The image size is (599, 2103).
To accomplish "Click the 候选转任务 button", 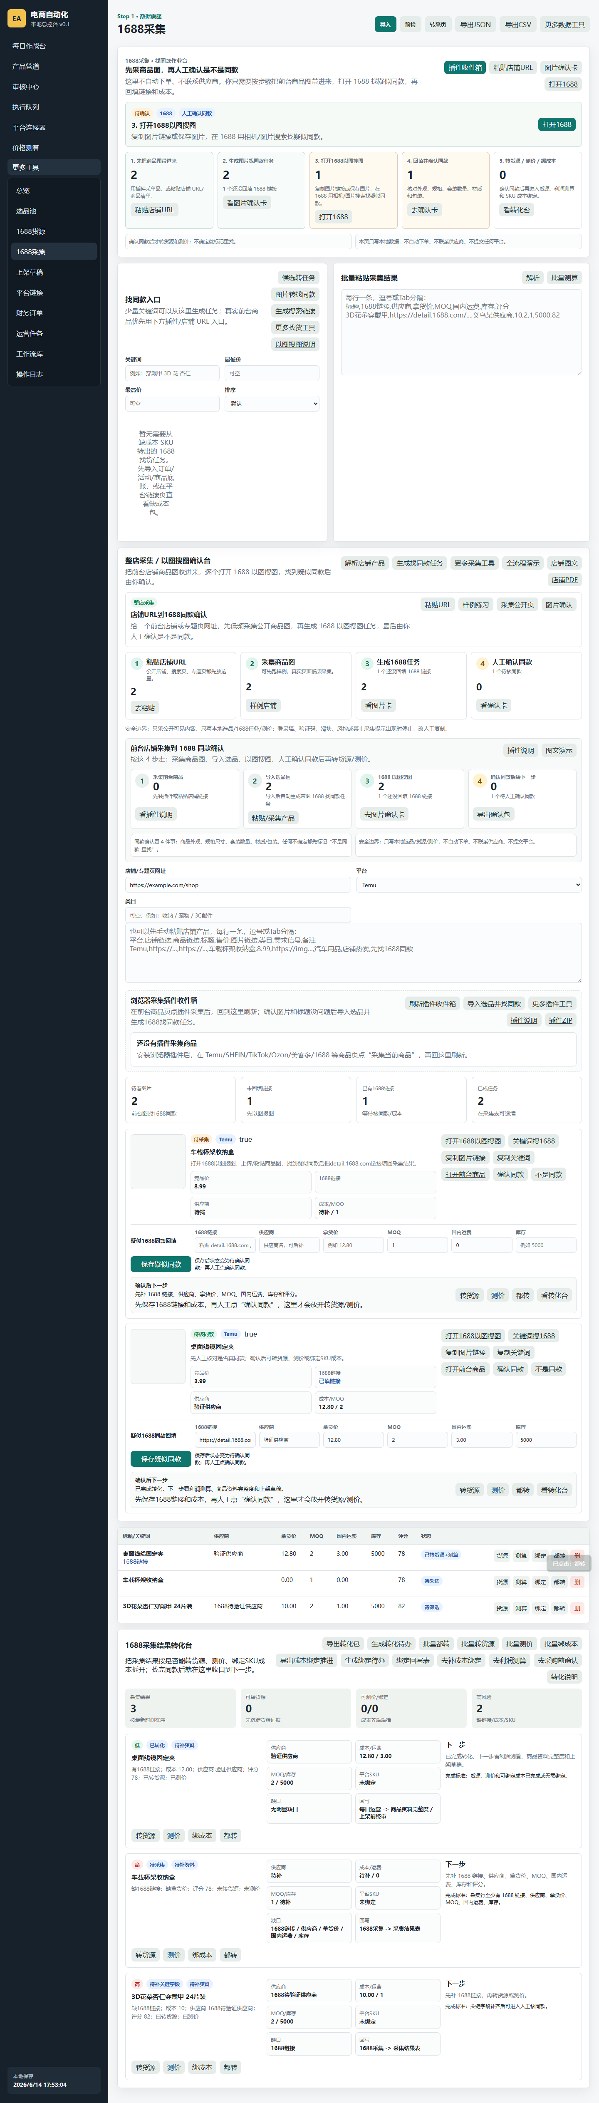I will [298, 278].
